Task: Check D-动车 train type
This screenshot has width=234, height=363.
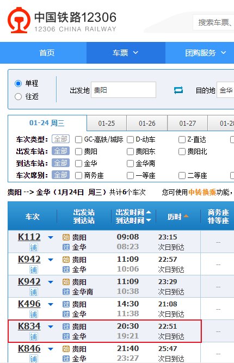Action: point(130,140)
